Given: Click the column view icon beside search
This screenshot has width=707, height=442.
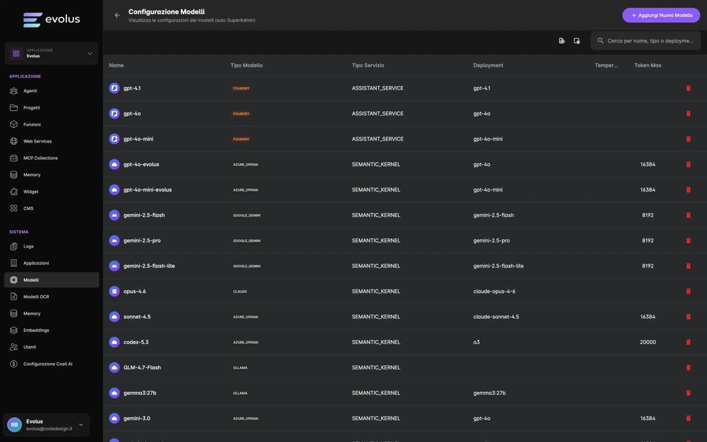Looking at the screenshot, I should click(x=577, y=41).
